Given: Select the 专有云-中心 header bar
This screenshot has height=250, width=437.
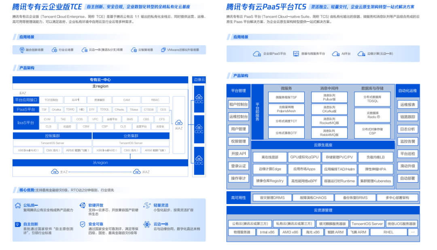Looking at the screenshot, I should click(x=100, y=80).
